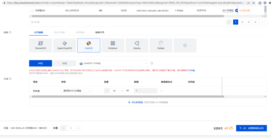This screenshot has width=271, height=138.
Task: Choose the CentOS image tile
Action: pos(89,45)
